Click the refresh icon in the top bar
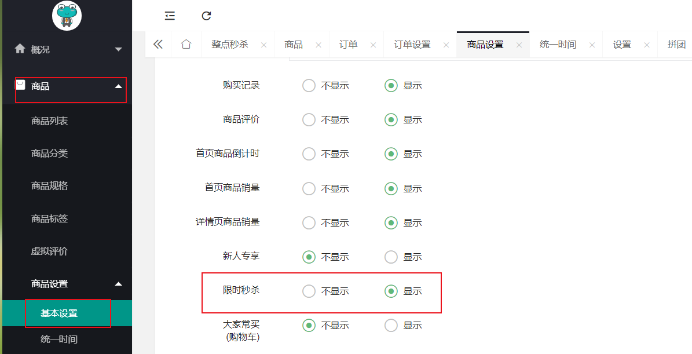Viewport: 692px width, 354px height. click(206, 16)
